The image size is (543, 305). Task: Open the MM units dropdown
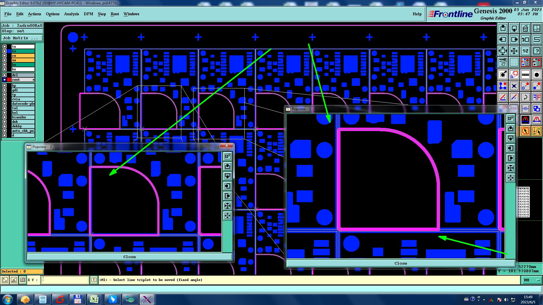click(x=532, y=280)
